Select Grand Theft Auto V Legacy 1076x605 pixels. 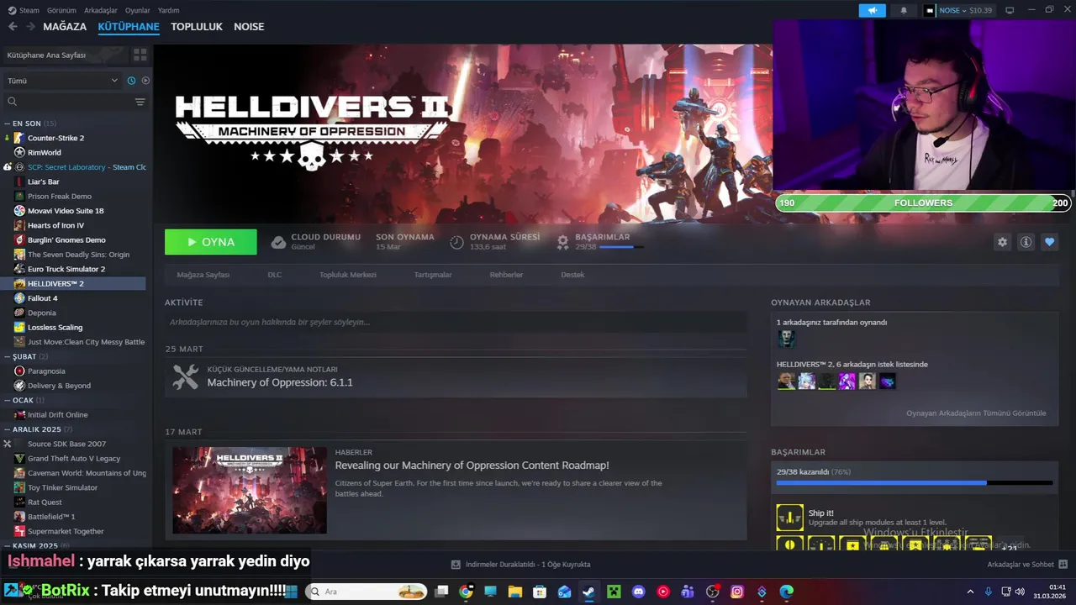[x=74, y=459]
